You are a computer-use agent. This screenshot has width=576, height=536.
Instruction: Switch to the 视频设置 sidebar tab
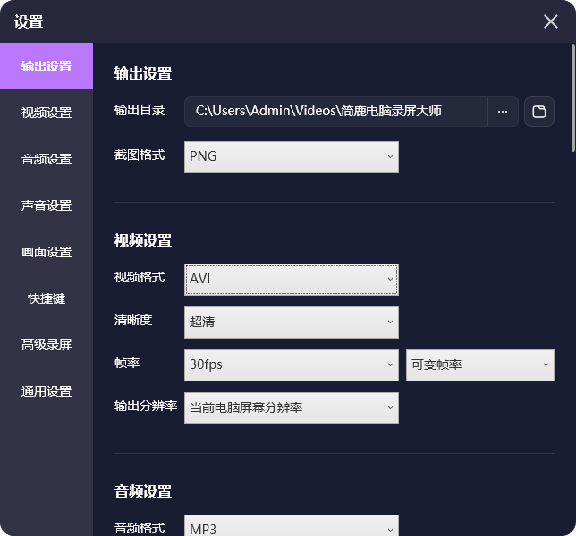pyautogui.click(x=47, y=113)
